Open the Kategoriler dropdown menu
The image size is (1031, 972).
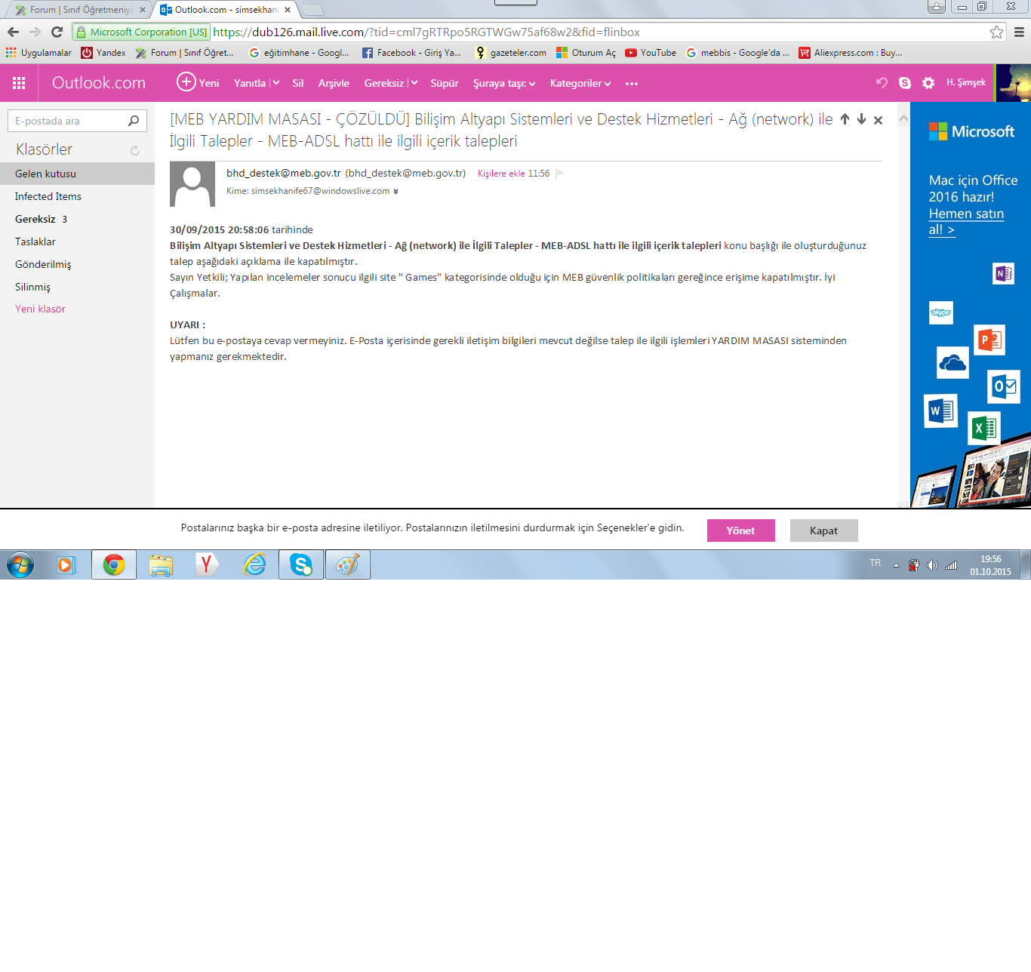(x=580, y=83)
